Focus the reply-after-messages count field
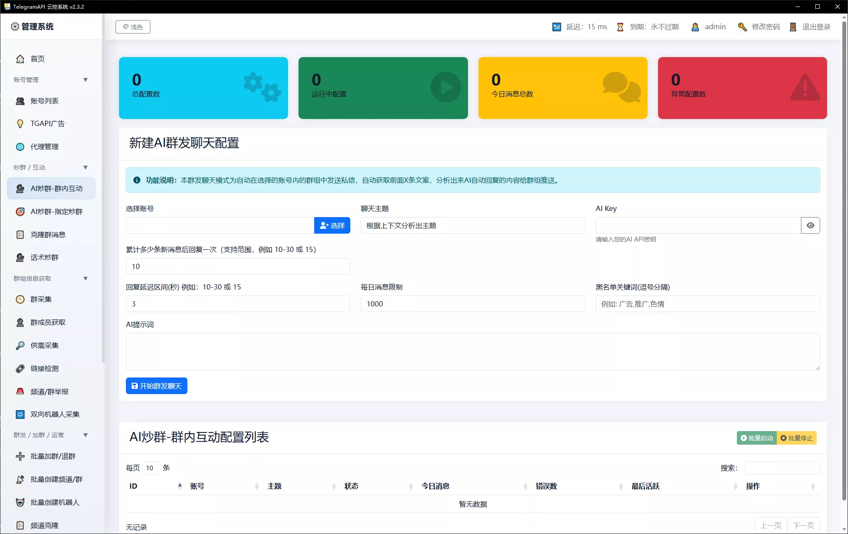 [x=238, y=266]
